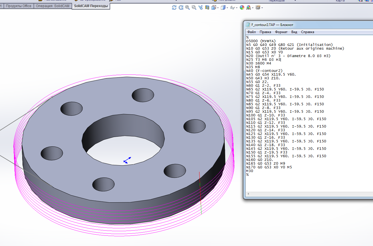373x246 pixels.
Task: Click the Hide/Show Items glasses icon
Action: coord(232,8)
